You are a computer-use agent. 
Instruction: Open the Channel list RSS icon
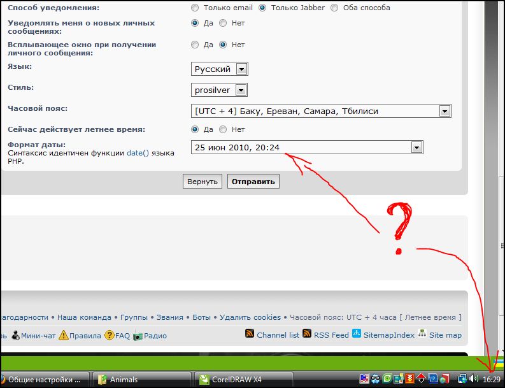(x=250, y=334)
